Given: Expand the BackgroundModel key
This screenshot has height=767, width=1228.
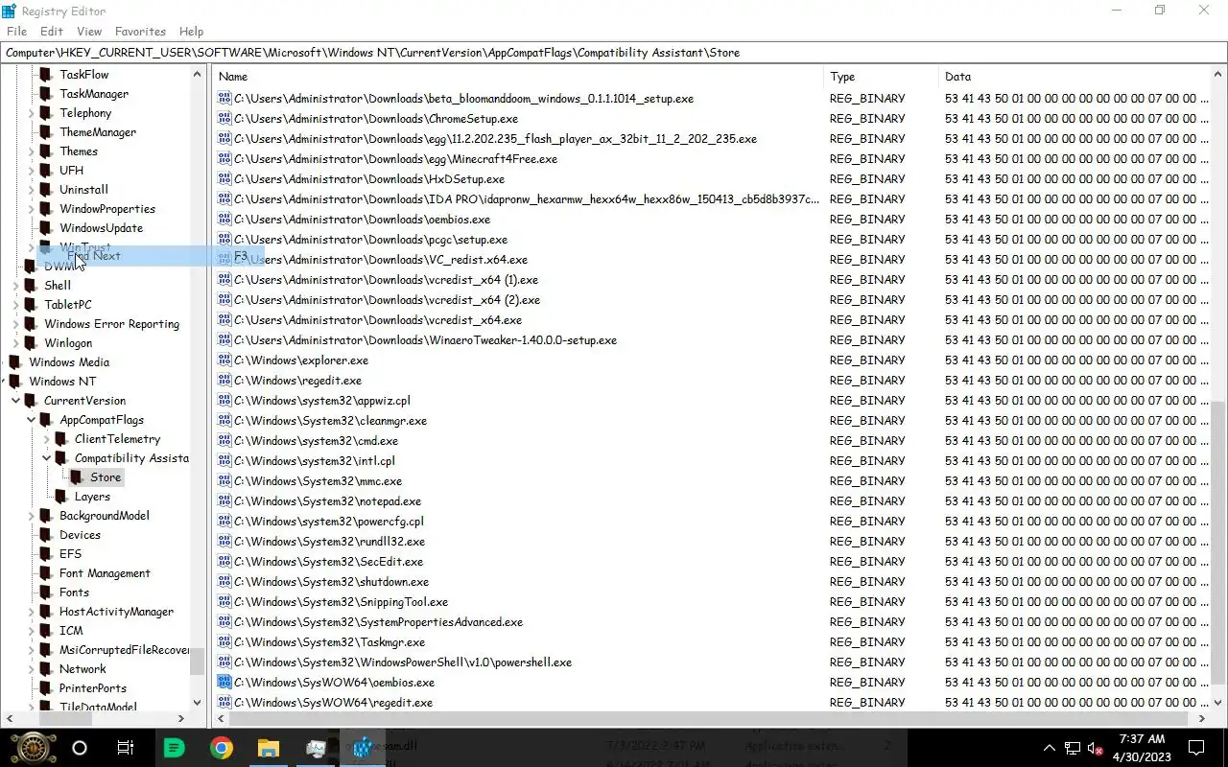Looking at the screenshot, I should [x=31, y=516].
